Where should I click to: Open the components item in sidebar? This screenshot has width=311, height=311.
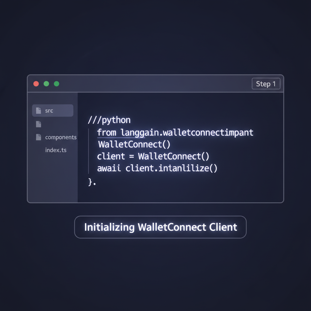point(61,137)
